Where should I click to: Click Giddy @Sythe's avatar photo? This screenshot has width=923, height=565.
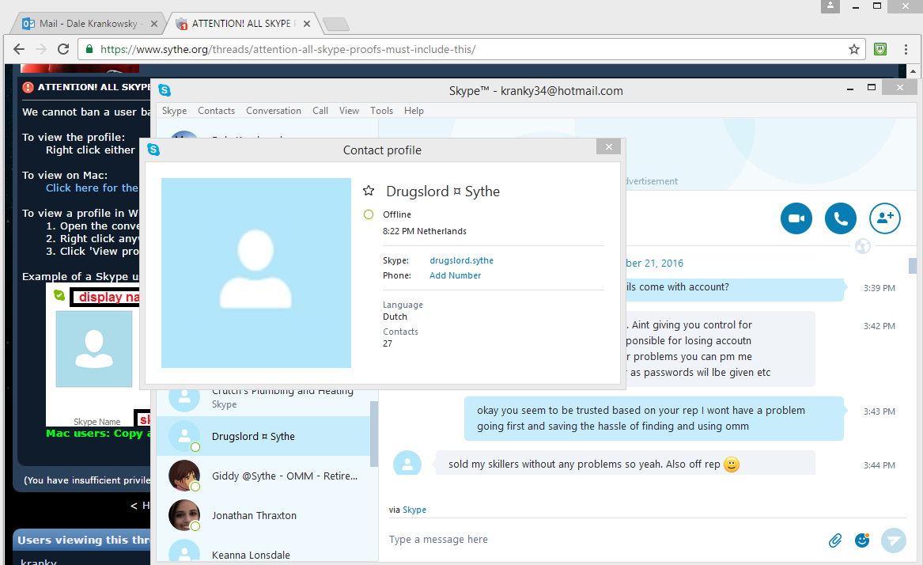tap(184, 476)
